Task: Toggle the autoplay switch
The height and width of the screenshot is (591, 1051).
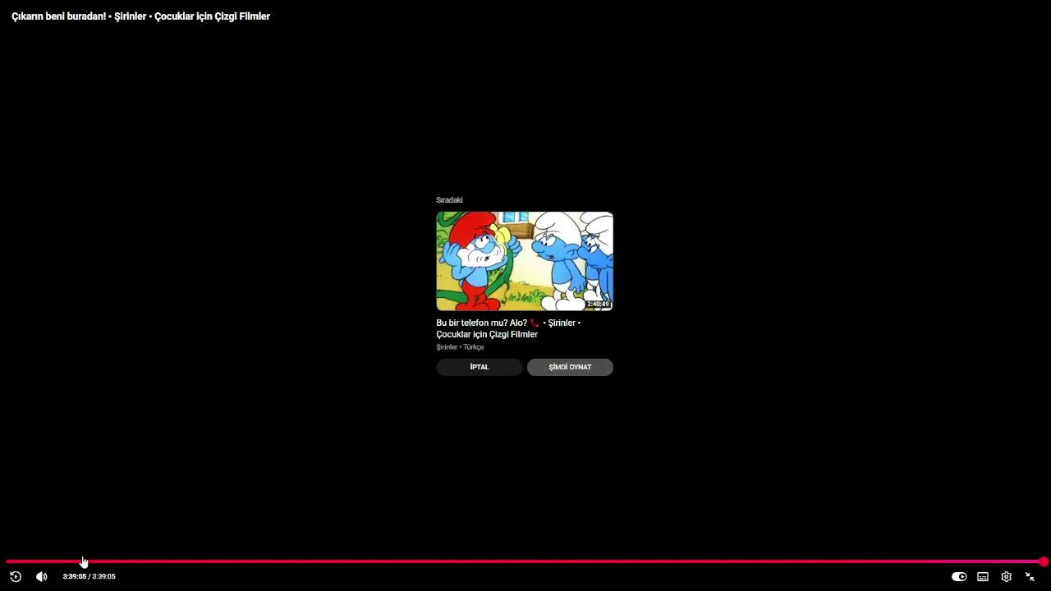Action: coord(959,576)
